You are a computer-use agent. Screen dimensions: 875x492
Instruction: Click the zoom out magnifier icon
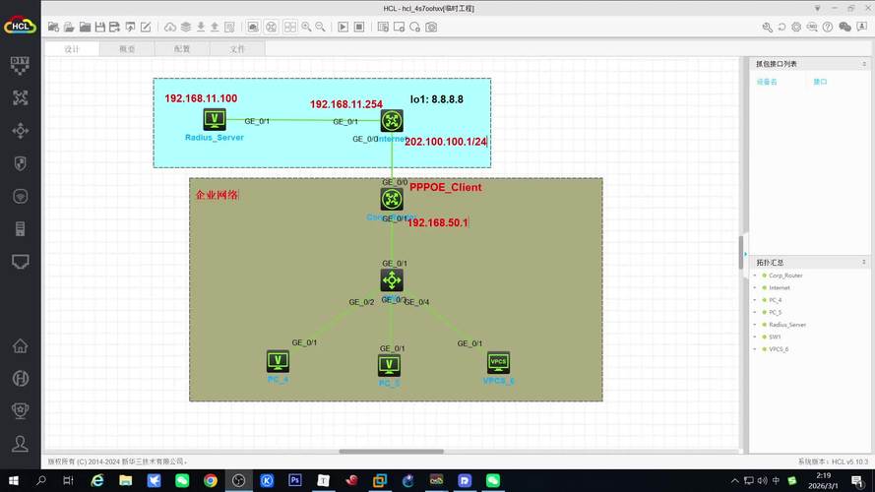[x=321, y=27]
